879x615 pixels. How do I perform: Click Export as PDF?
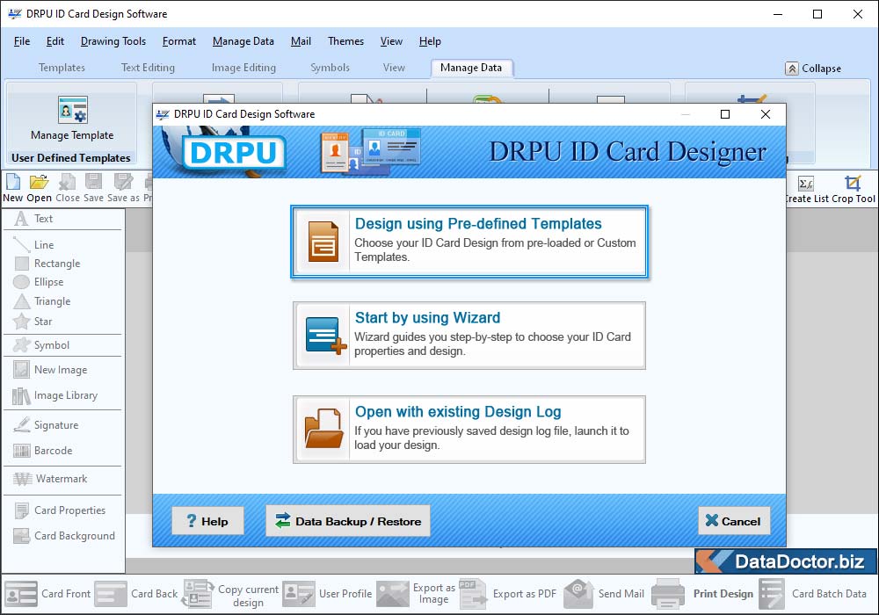508,594
